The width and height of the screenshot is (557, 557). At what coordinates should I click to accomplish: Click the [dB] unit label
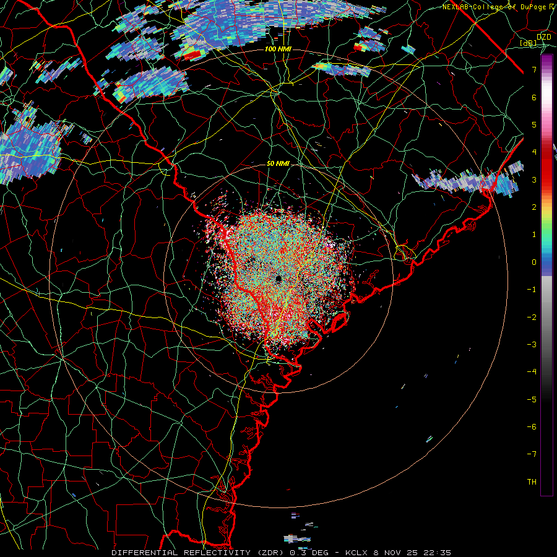point(529,43)
